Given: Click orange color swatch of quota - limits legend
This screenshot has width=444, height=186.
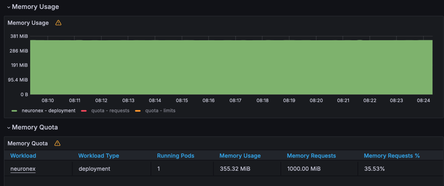Looking at the screenshot, I should point(138,111).
